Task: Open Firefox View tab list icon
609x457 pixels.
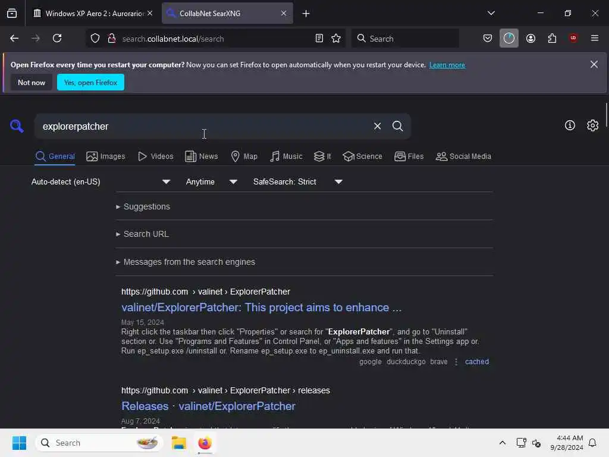Action: (x=12, y=13)
